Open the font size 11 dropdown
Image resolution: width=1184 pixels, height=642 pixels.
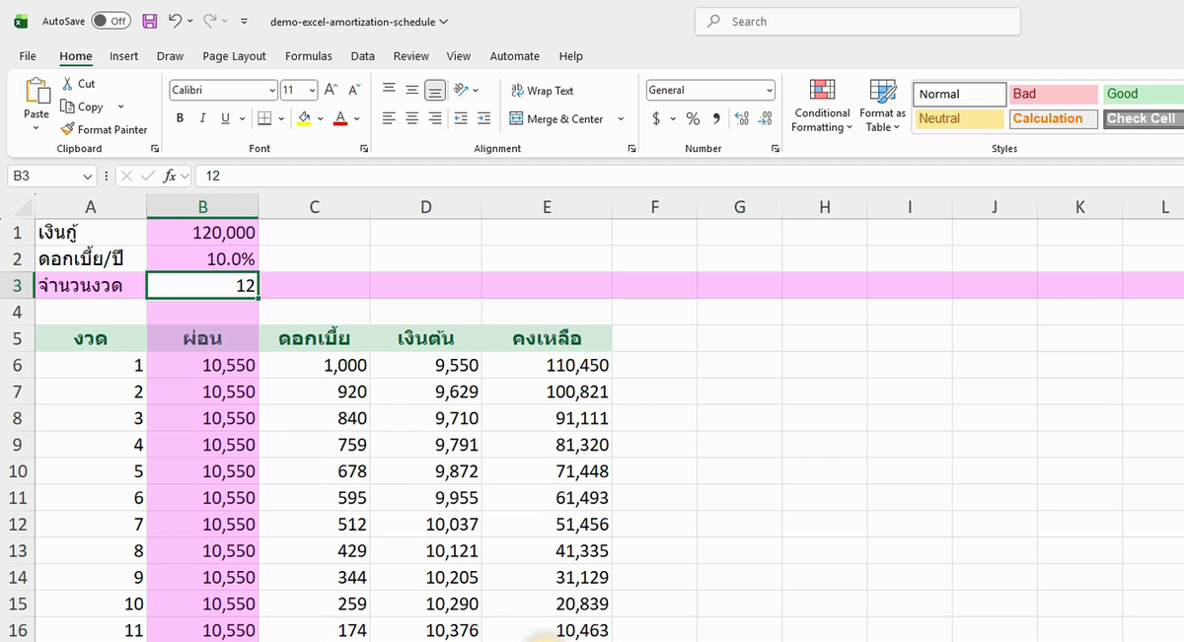tap(312, 90)
